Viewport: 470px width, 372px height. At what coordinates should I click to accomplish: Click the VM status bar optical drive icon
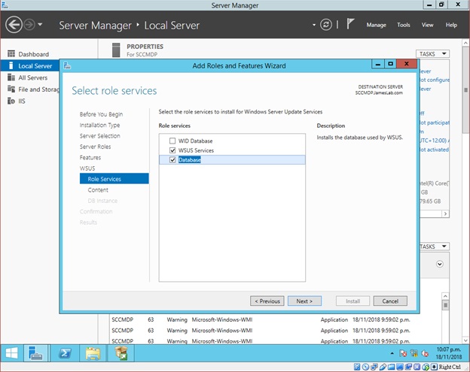click(365, 367)
